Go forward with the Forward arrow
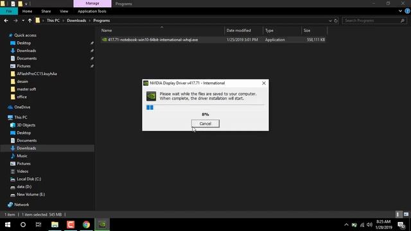 coord(15,21)
